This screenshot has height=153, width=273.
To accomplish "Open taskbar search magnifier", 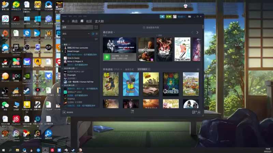I will point(10,150).
